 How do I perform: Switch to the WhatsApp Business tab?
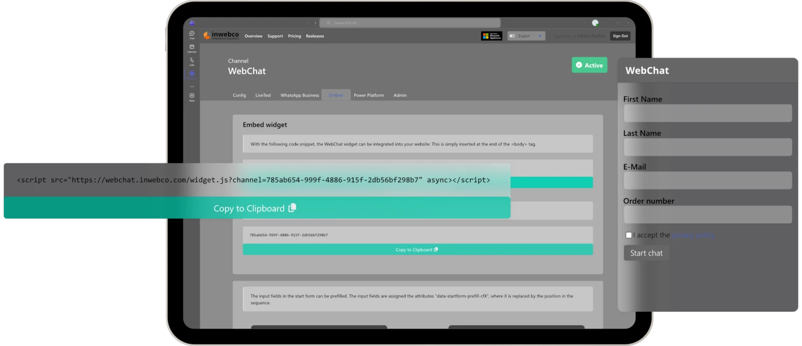tap(299, 95)
